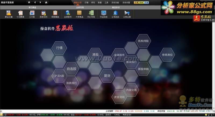Viewport: 215px width, 117px height.
Task: Click the 沪深 index in the status bar
Action: click(38, 115)
